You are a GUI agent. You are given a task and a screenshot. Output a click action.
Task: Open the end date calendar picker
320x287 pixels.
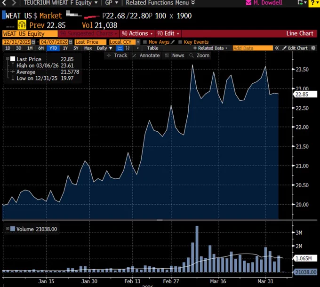[x=71, y=42]
